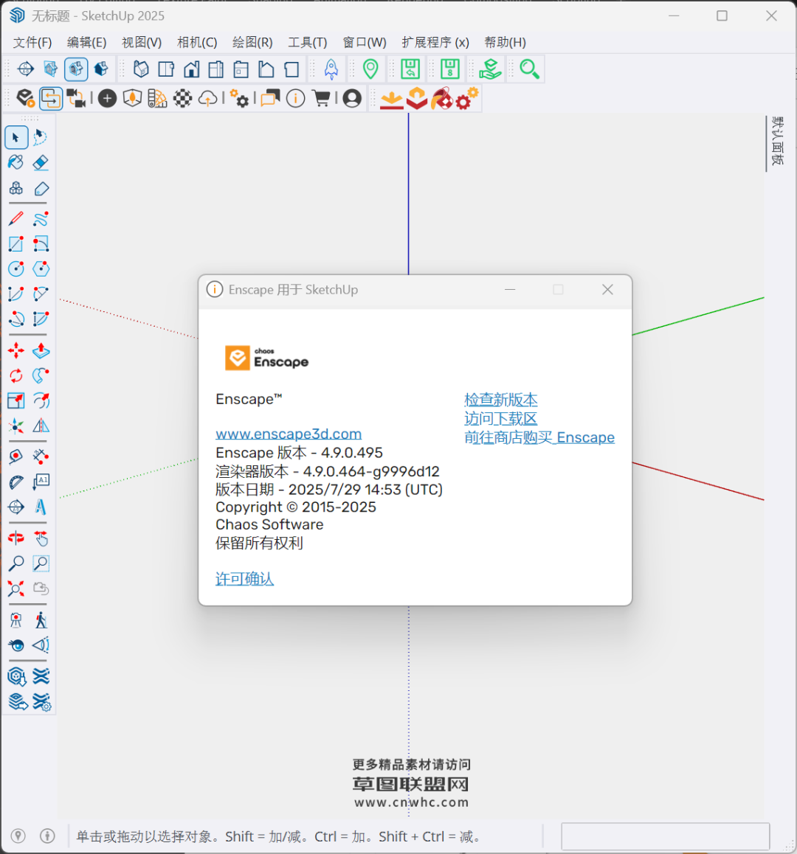The width and height of the screenshot is (797, 854).
Task: Click the Front view house icon
Action: point(191,69)
